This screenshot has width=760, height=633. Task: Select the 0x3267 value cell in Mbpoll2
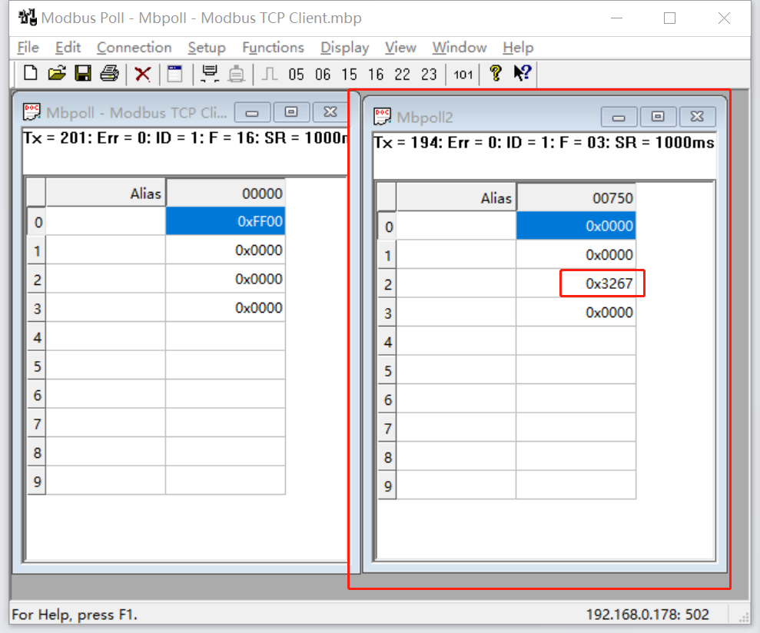[x=601, y=283]
